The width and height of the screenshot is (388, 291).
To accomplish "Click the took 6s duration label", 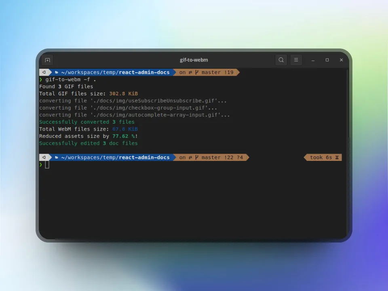I will tap(321, 157).
